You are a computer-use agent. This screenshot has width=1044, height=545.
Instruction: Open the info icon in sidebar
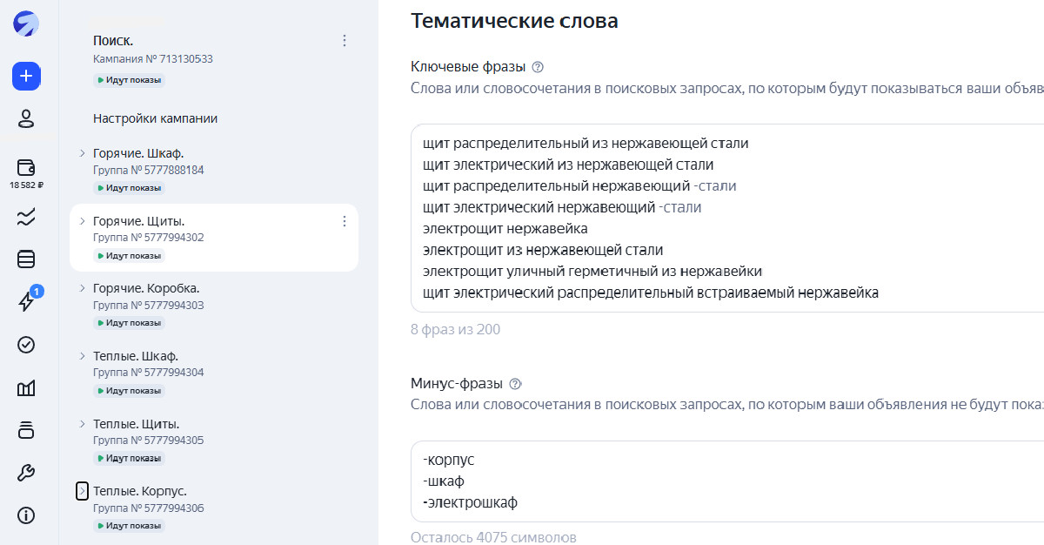click(x=26, y=515)
